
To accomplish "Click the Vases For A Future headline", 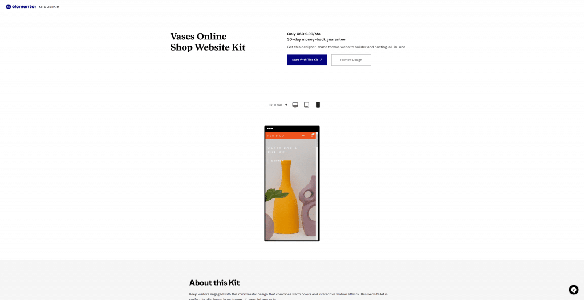I will [282, 150].
